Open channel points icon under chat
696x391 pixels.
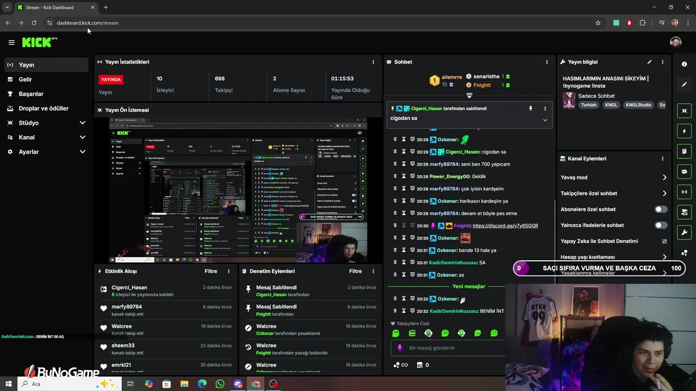(x=397, y=365)
